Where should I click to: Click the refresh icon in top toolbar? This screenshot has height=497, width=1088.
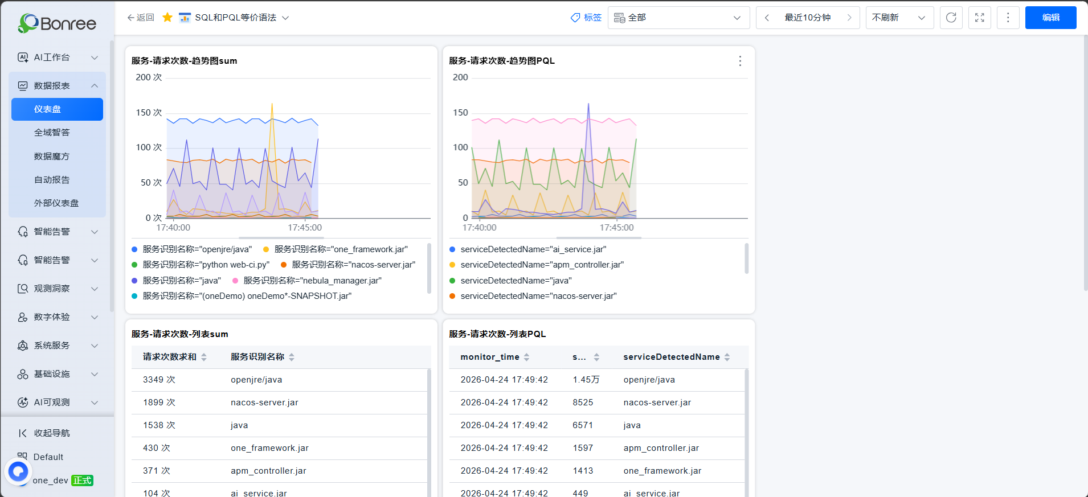coord(951,18)
